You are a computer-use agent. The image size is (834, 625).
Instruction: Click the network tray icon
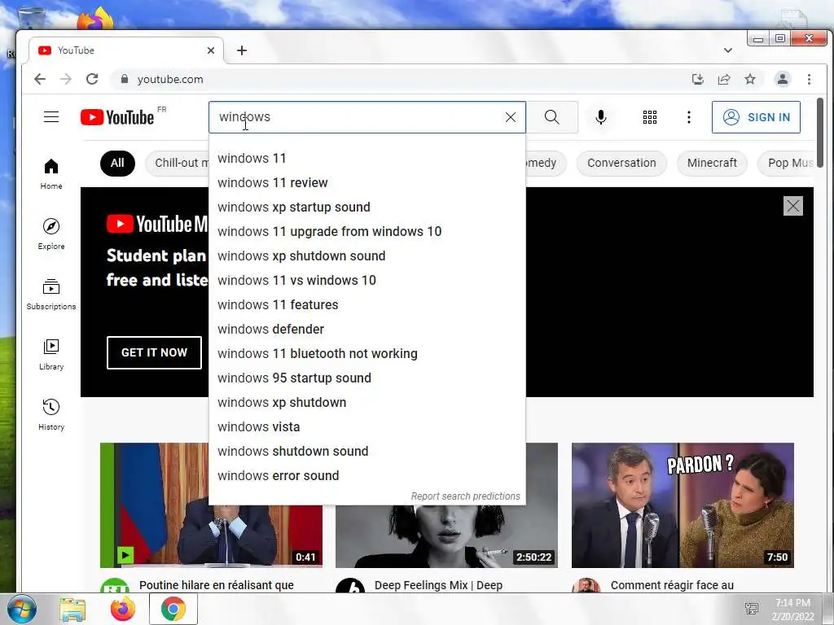click(752, 609)
